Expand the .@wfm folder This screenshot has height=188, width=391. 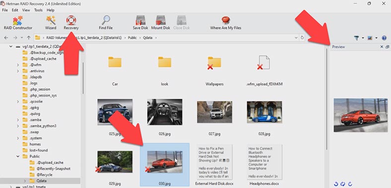[x=18, y=65]
